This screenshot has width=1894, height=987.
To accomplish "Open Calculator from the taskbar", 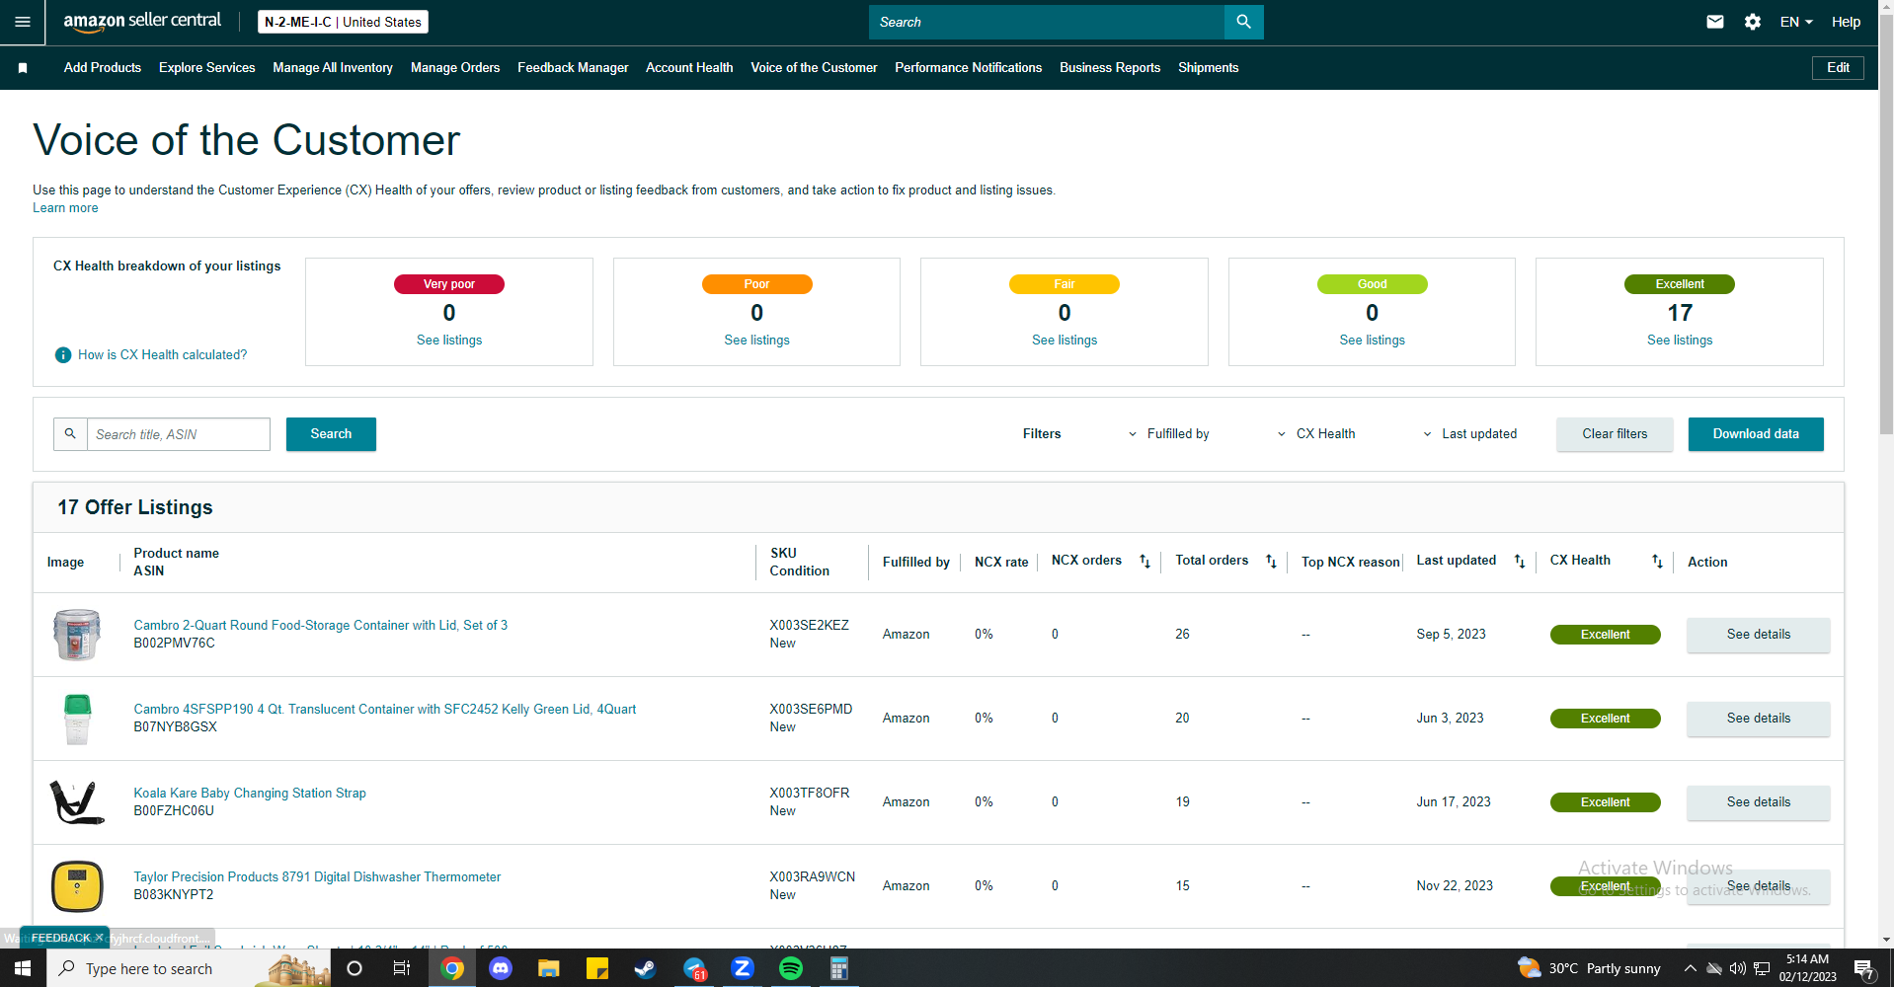I will pos(839,968).
